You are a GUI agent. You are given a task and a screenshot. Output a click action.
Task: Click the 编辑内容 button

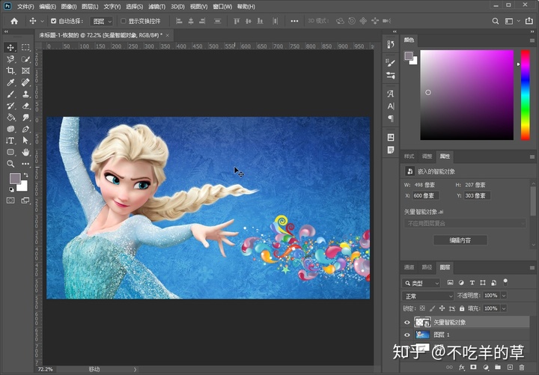[460, 240]
